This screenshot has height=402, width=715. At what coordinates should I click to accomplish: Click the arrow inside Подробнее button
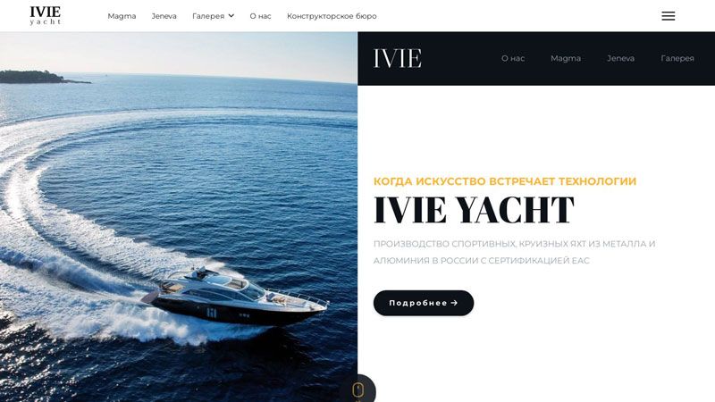454,303
